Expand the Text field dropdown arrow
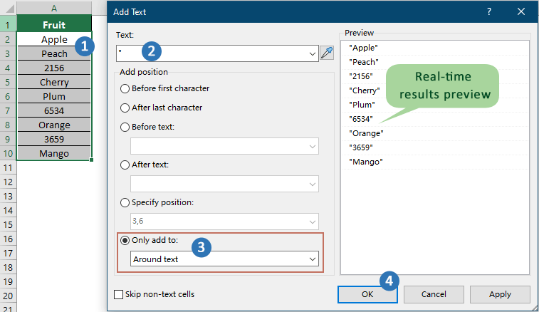539x312 pixels. 312,53
